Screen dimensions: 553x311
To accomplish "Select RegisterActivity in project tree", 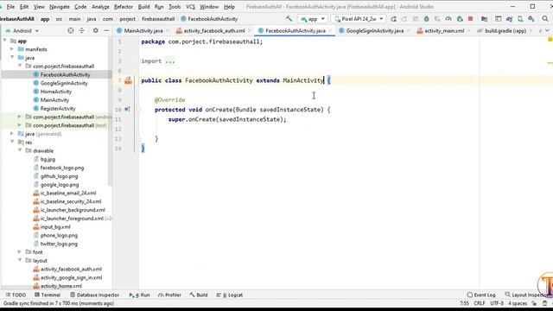I will (58, 109).
